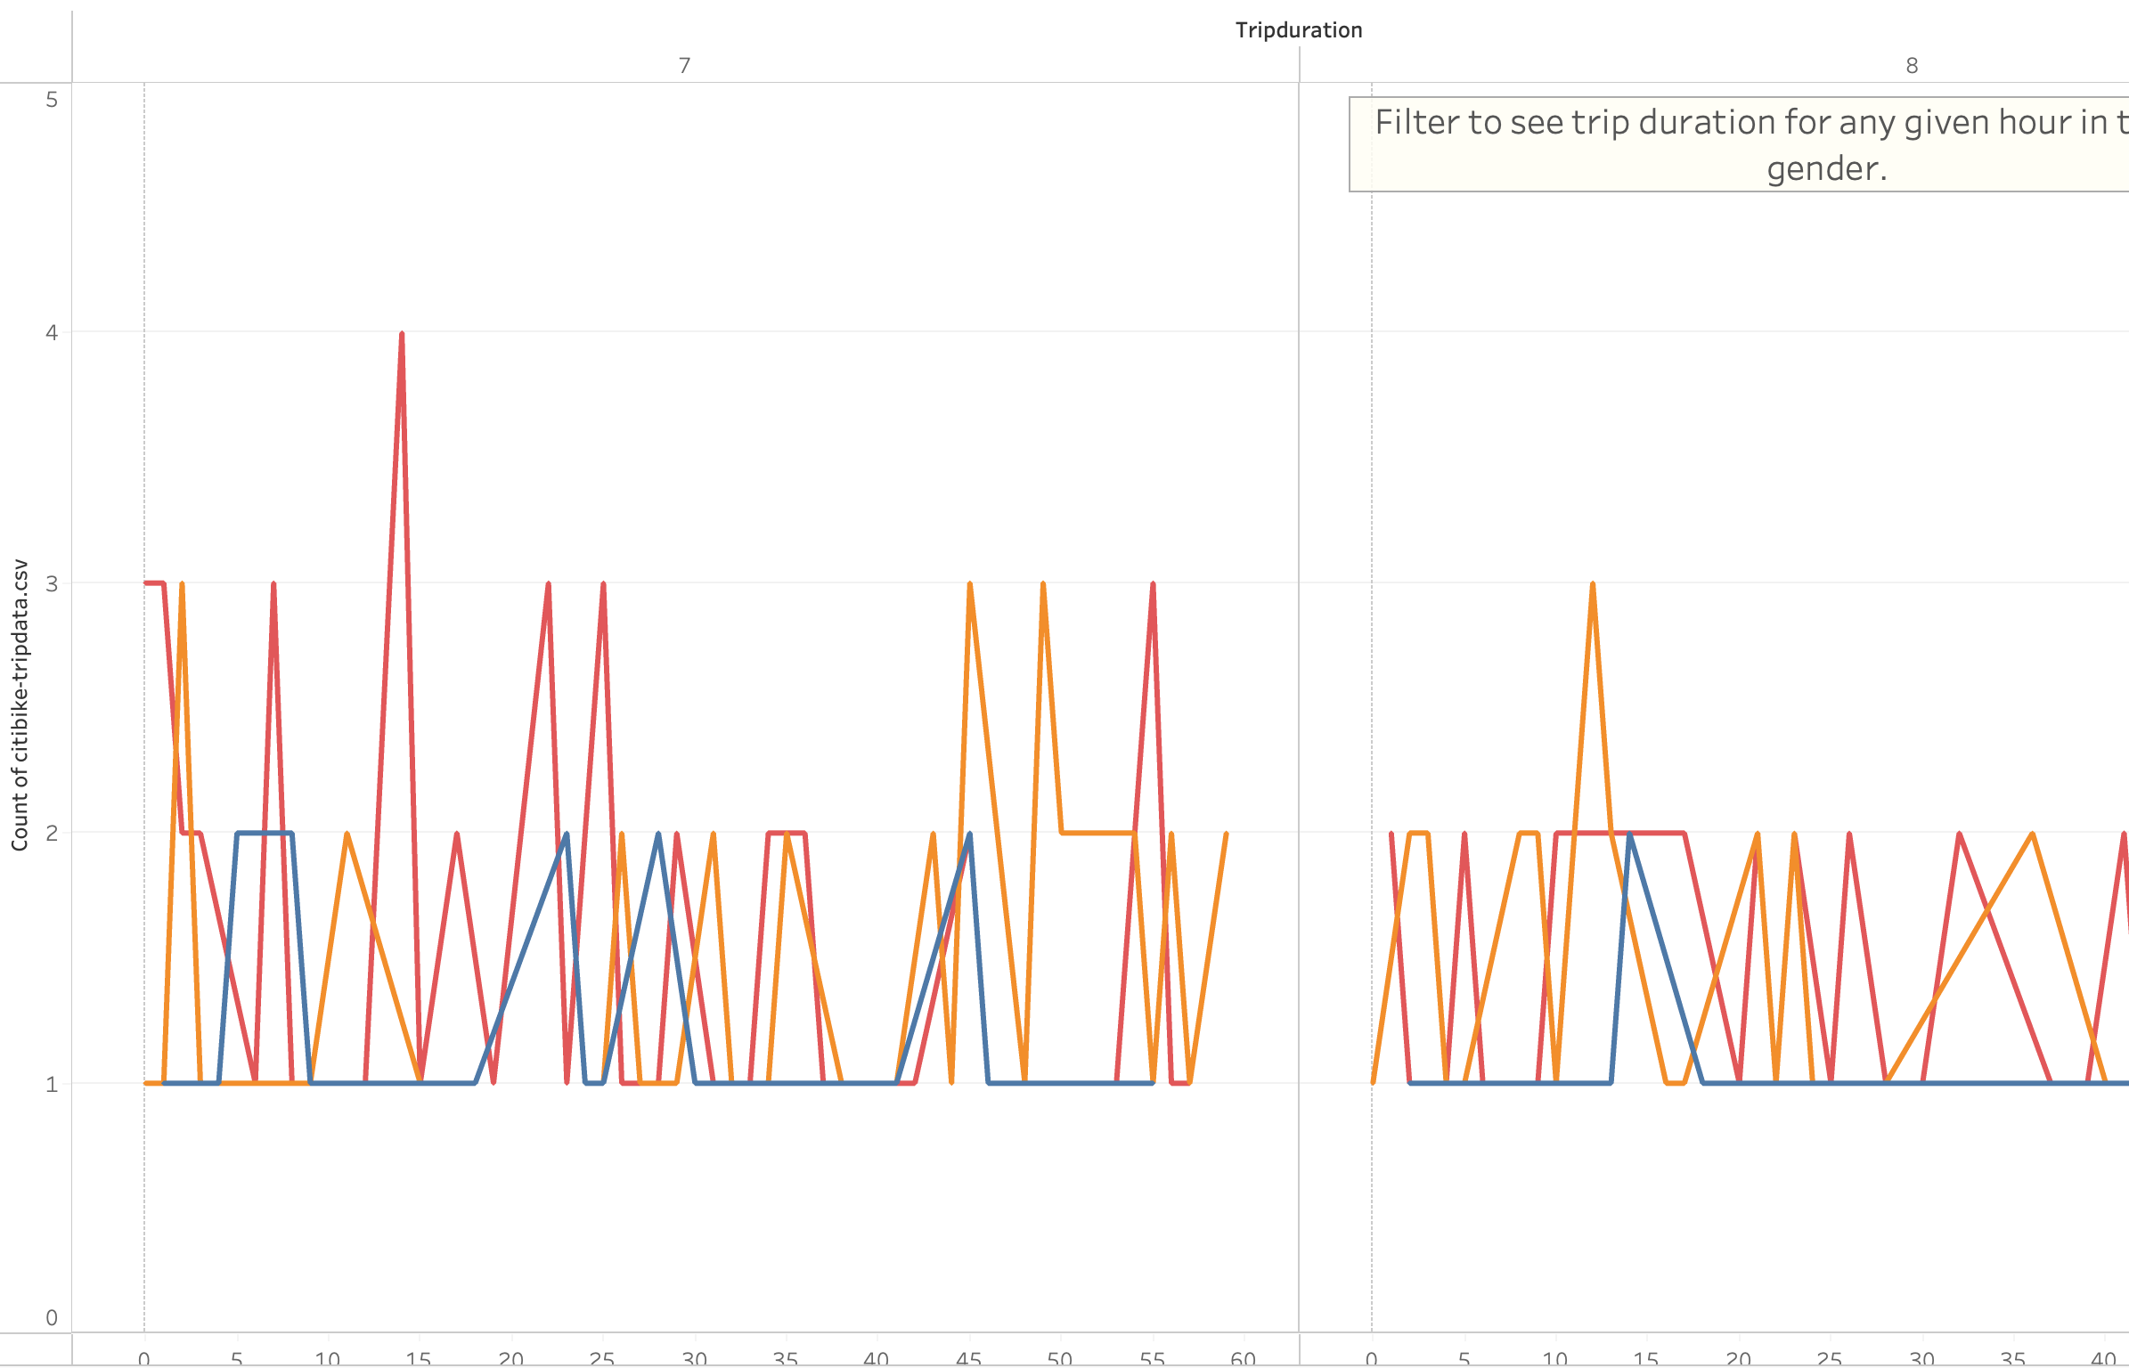The width and height of the screenshot is (2129, 1368).
Task: Click the y-axis tick label 2
Action: click(52, 833)
